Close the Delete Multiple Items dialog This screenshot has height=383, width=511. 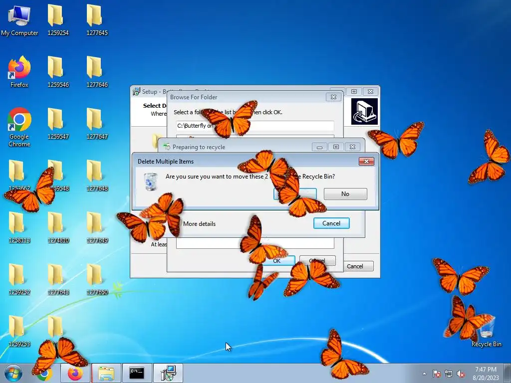(366, 161)
